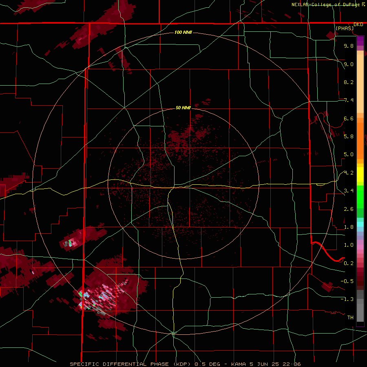This screenshot has height=367, width=367.
Task: Click the 2.6 value on the legend
Action: click(349, 209)
